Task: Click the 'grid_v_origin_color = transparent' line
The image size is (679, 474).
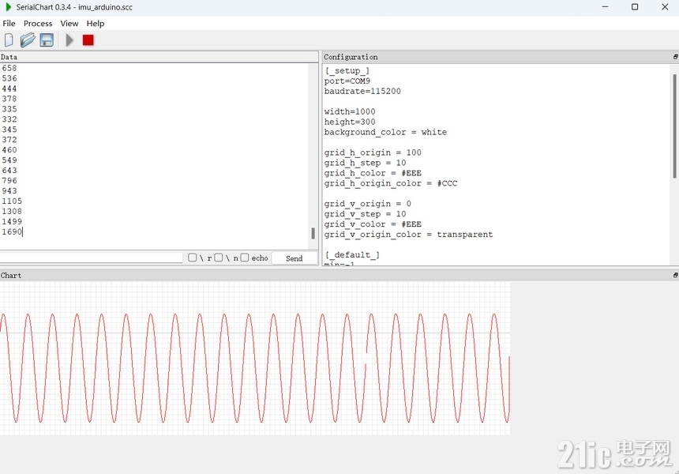Action: point(408,235)
